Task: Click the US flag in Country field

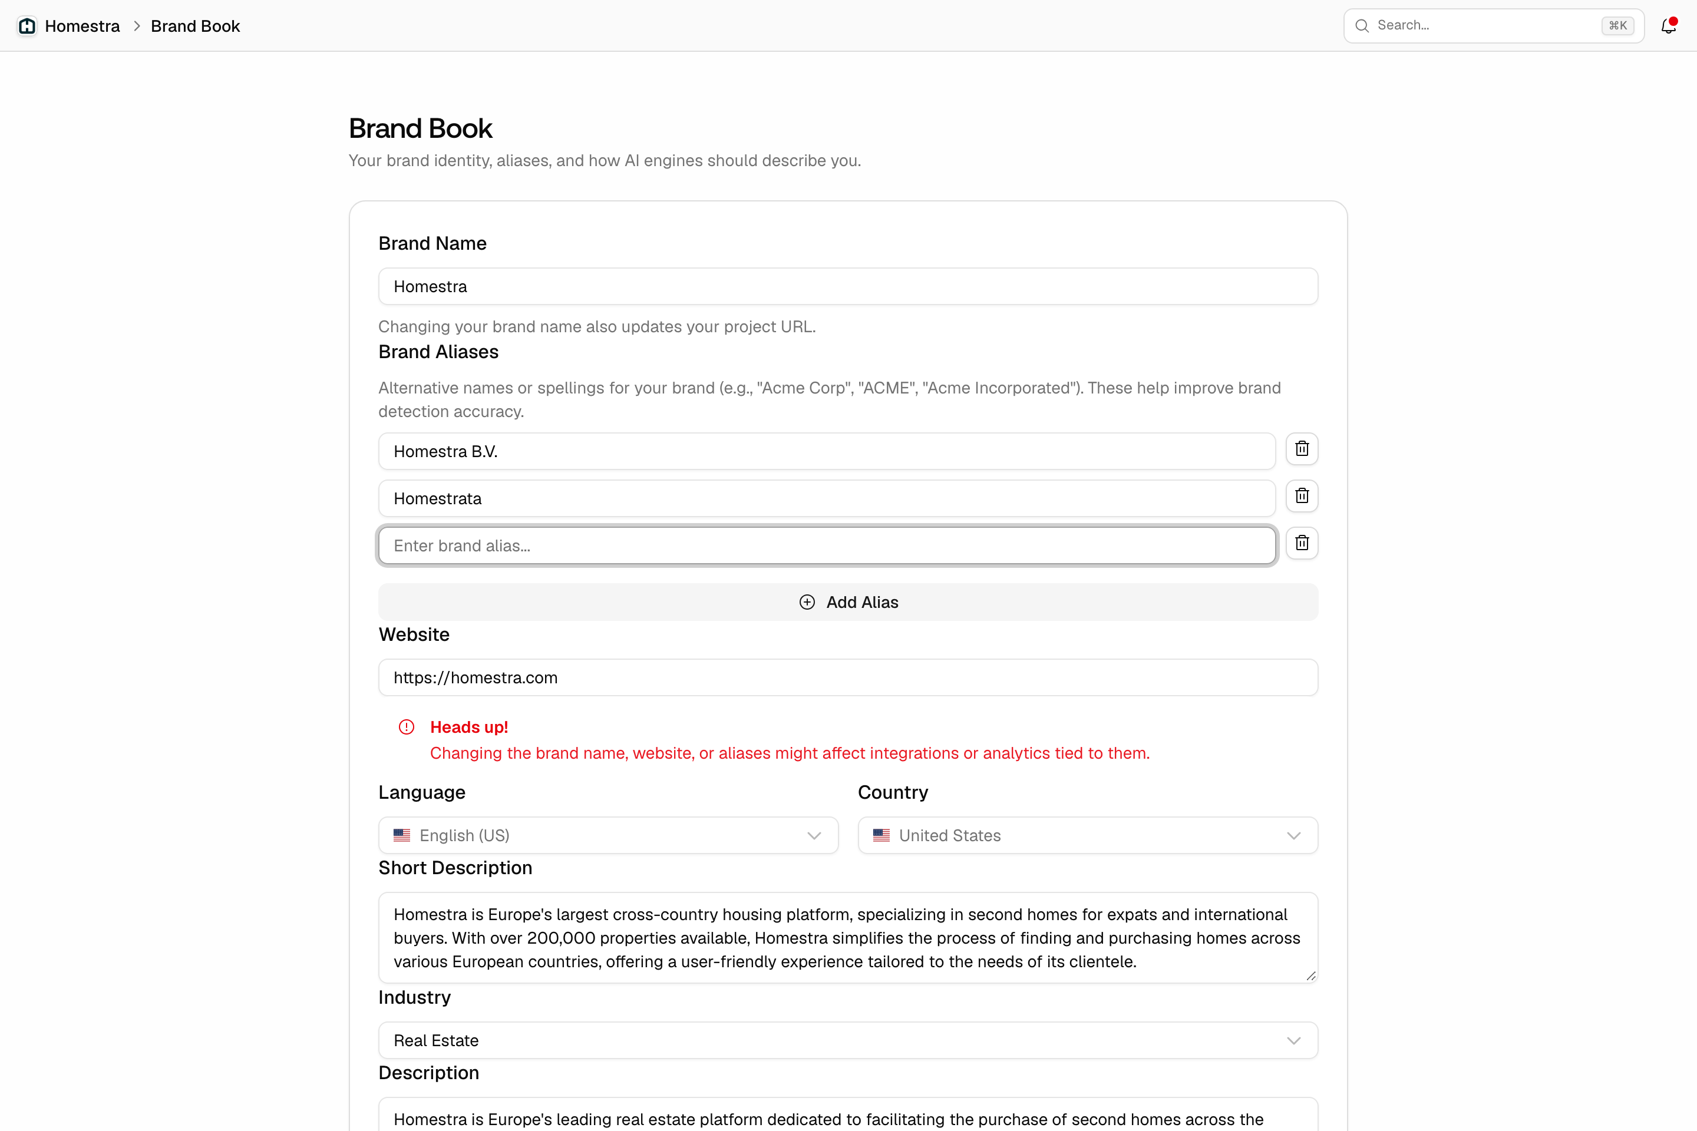Action: (881, 835)
